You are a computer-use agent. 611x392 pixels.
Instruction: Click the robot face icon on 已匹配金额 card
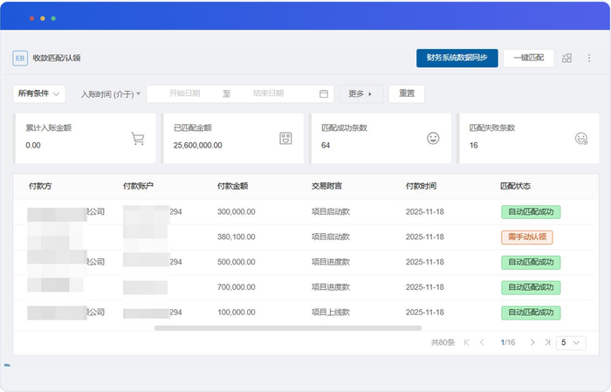click(x=285, y=138)
